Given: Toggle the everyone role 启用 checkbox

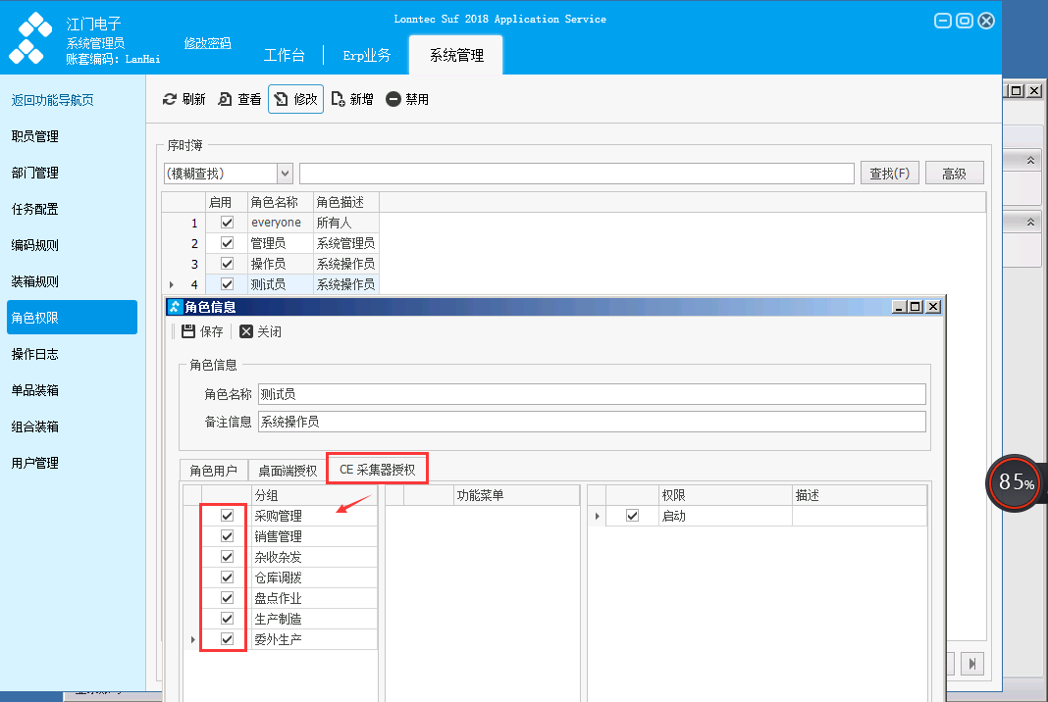Looking at the screenshot, I should pyautogui.click(x=228, y=223).
